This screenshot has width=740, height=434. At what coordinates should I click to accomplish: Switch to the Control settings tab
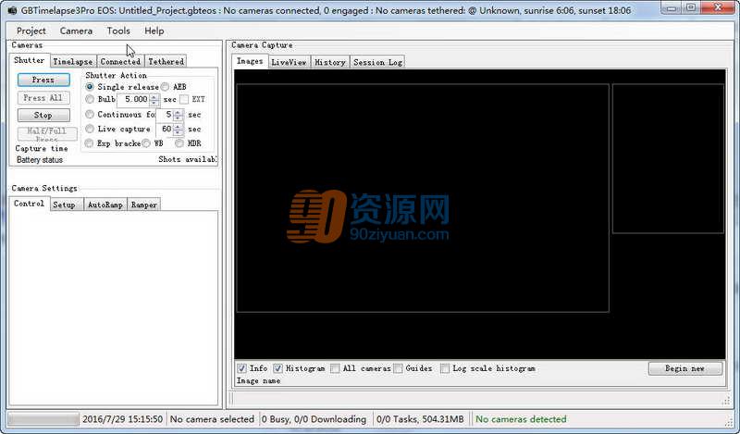coord(30,204)
